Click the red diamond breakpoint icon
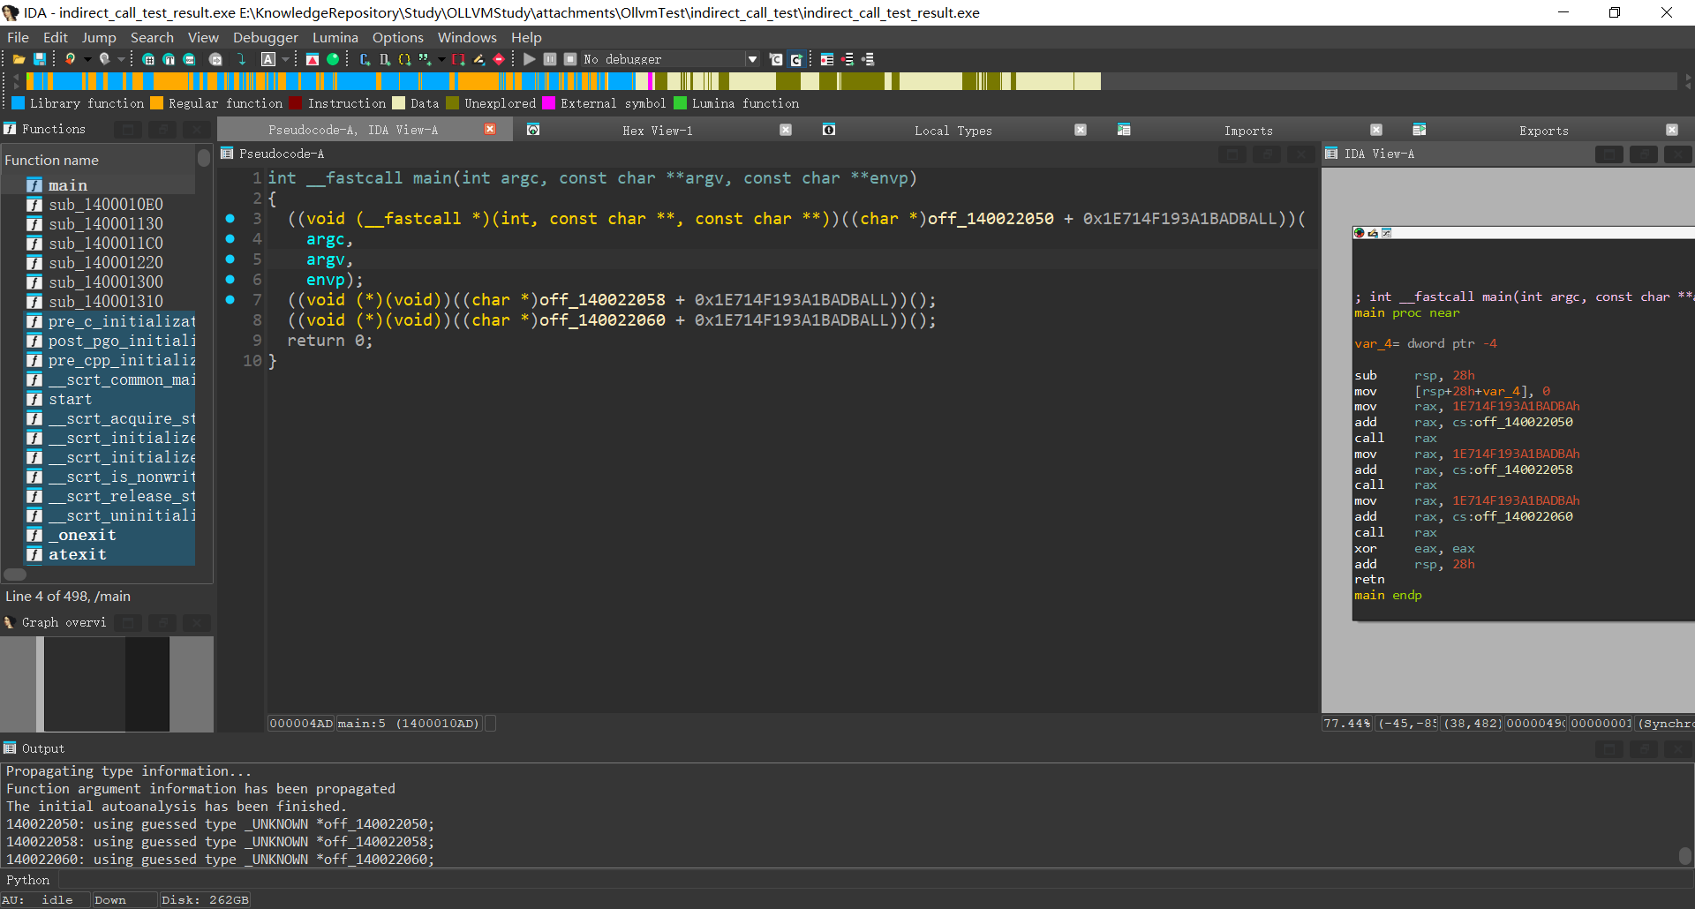Viewport: 1695px width, 909px height. click(x=499, y=59)
